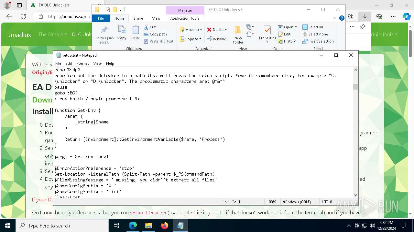Select Application Tools tab

[x=185, y=18]
